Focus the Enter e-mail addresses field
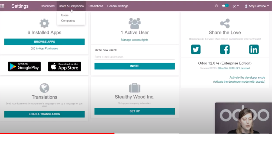 click(x=134, y=57)
